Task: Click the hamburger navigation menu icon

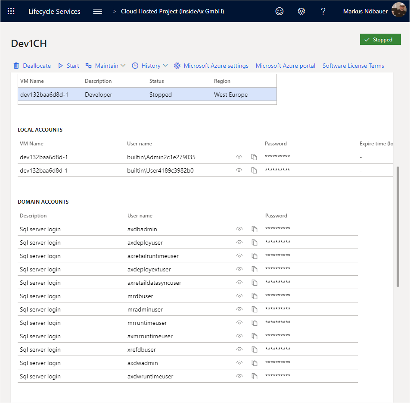Action: point(98,11)
